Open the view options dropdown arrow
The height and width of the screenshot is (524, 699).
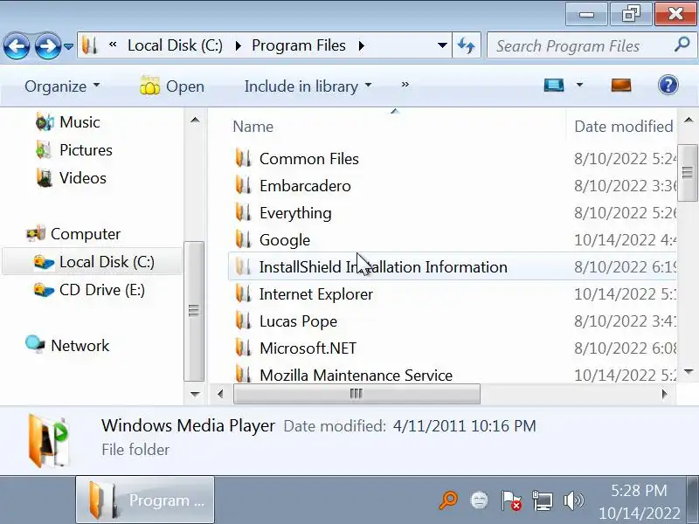tap(579, 85)
